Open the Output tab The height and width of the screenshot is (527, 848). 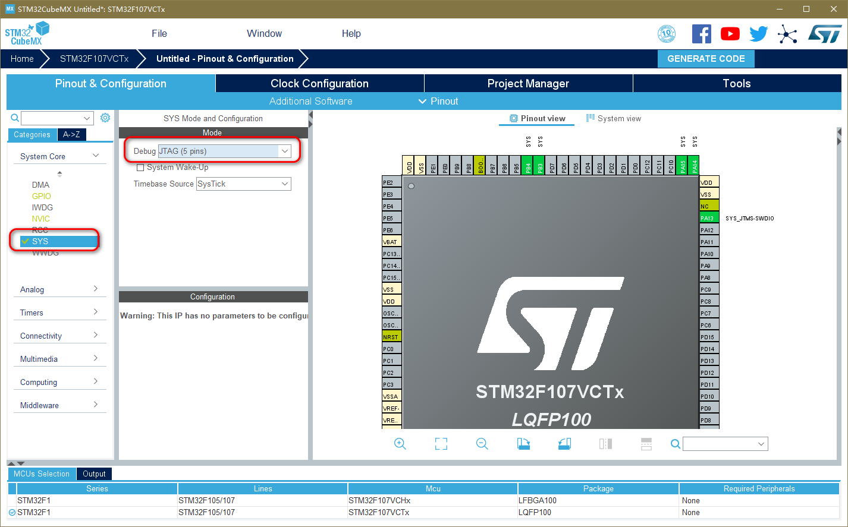[x=94, y=474]
